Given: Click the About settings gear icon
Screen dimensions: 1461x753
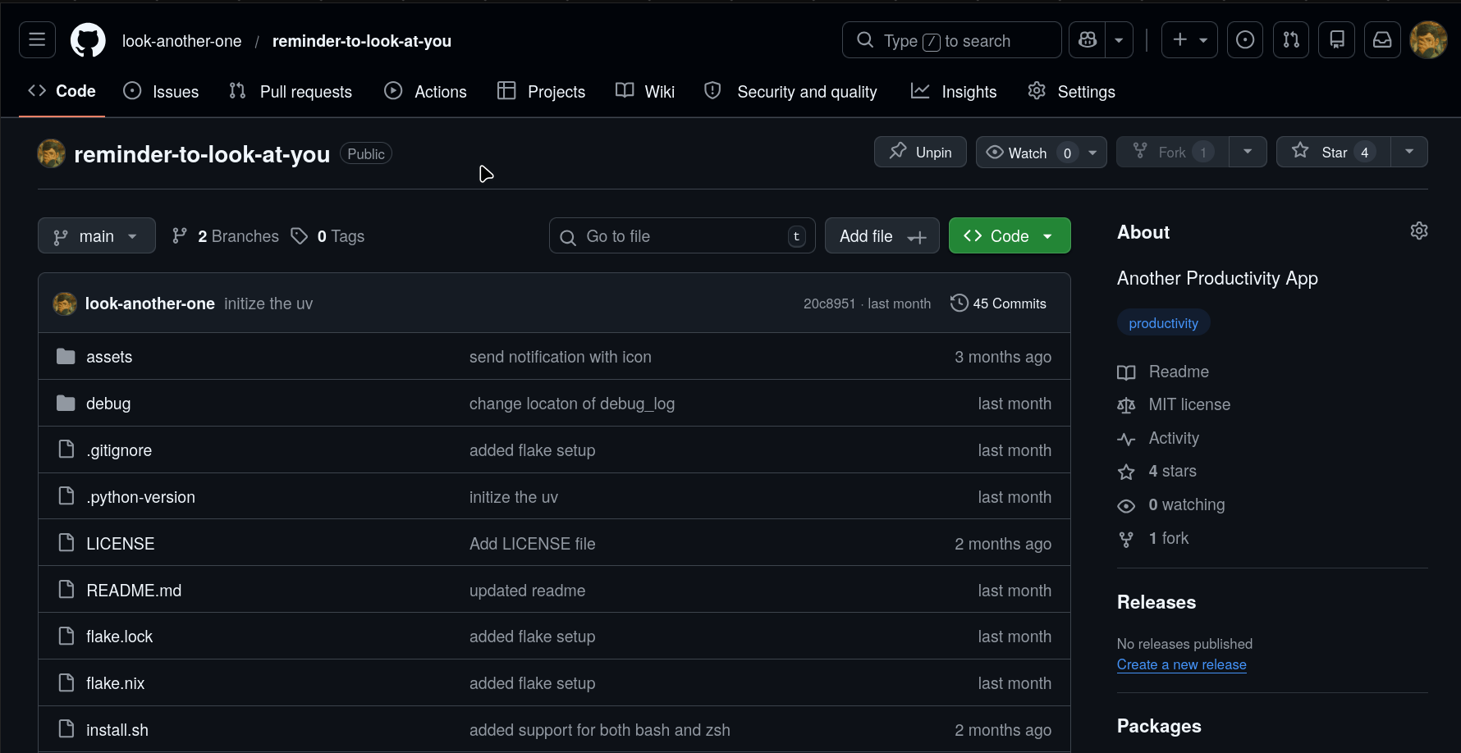Looking at the screenshot, I should pos(1418,231).
